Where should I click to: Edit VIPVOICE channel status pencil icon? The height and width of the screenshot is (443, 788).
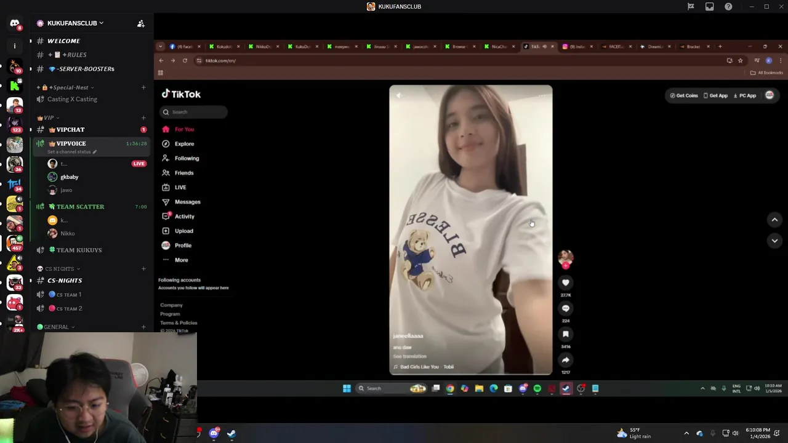click(x=94, y=152)
